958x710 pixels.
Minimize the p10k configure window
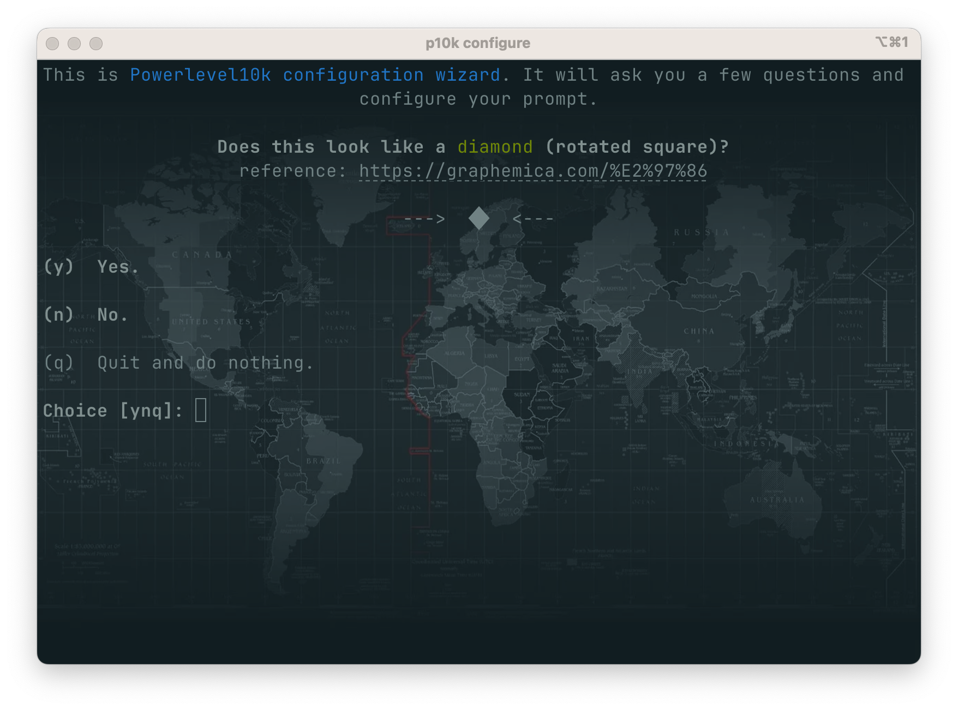point(74,44)
